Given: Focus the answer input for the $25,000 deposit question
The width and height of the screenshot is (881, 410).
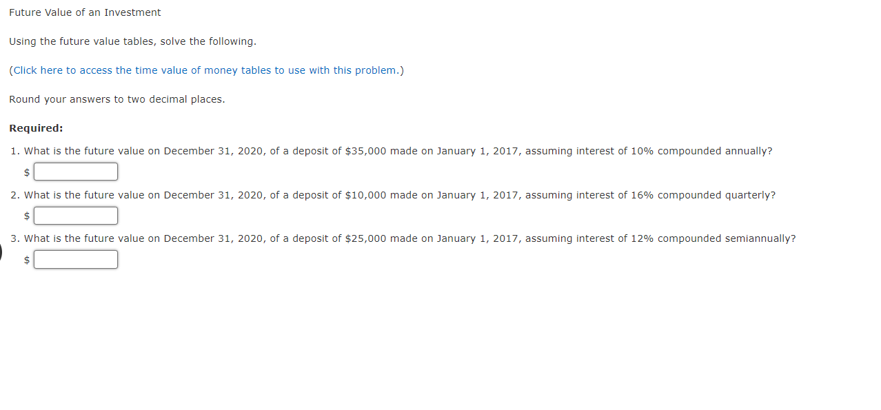Looking at the screenshot, I should point(76,259).
